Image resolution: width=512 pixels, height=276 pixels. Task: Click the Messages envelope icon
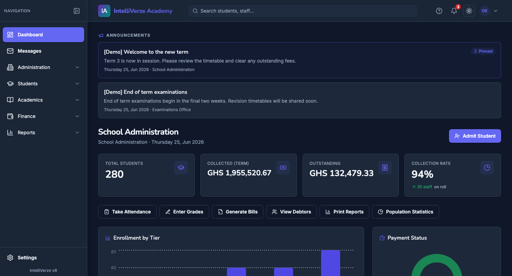click(10, 51)
